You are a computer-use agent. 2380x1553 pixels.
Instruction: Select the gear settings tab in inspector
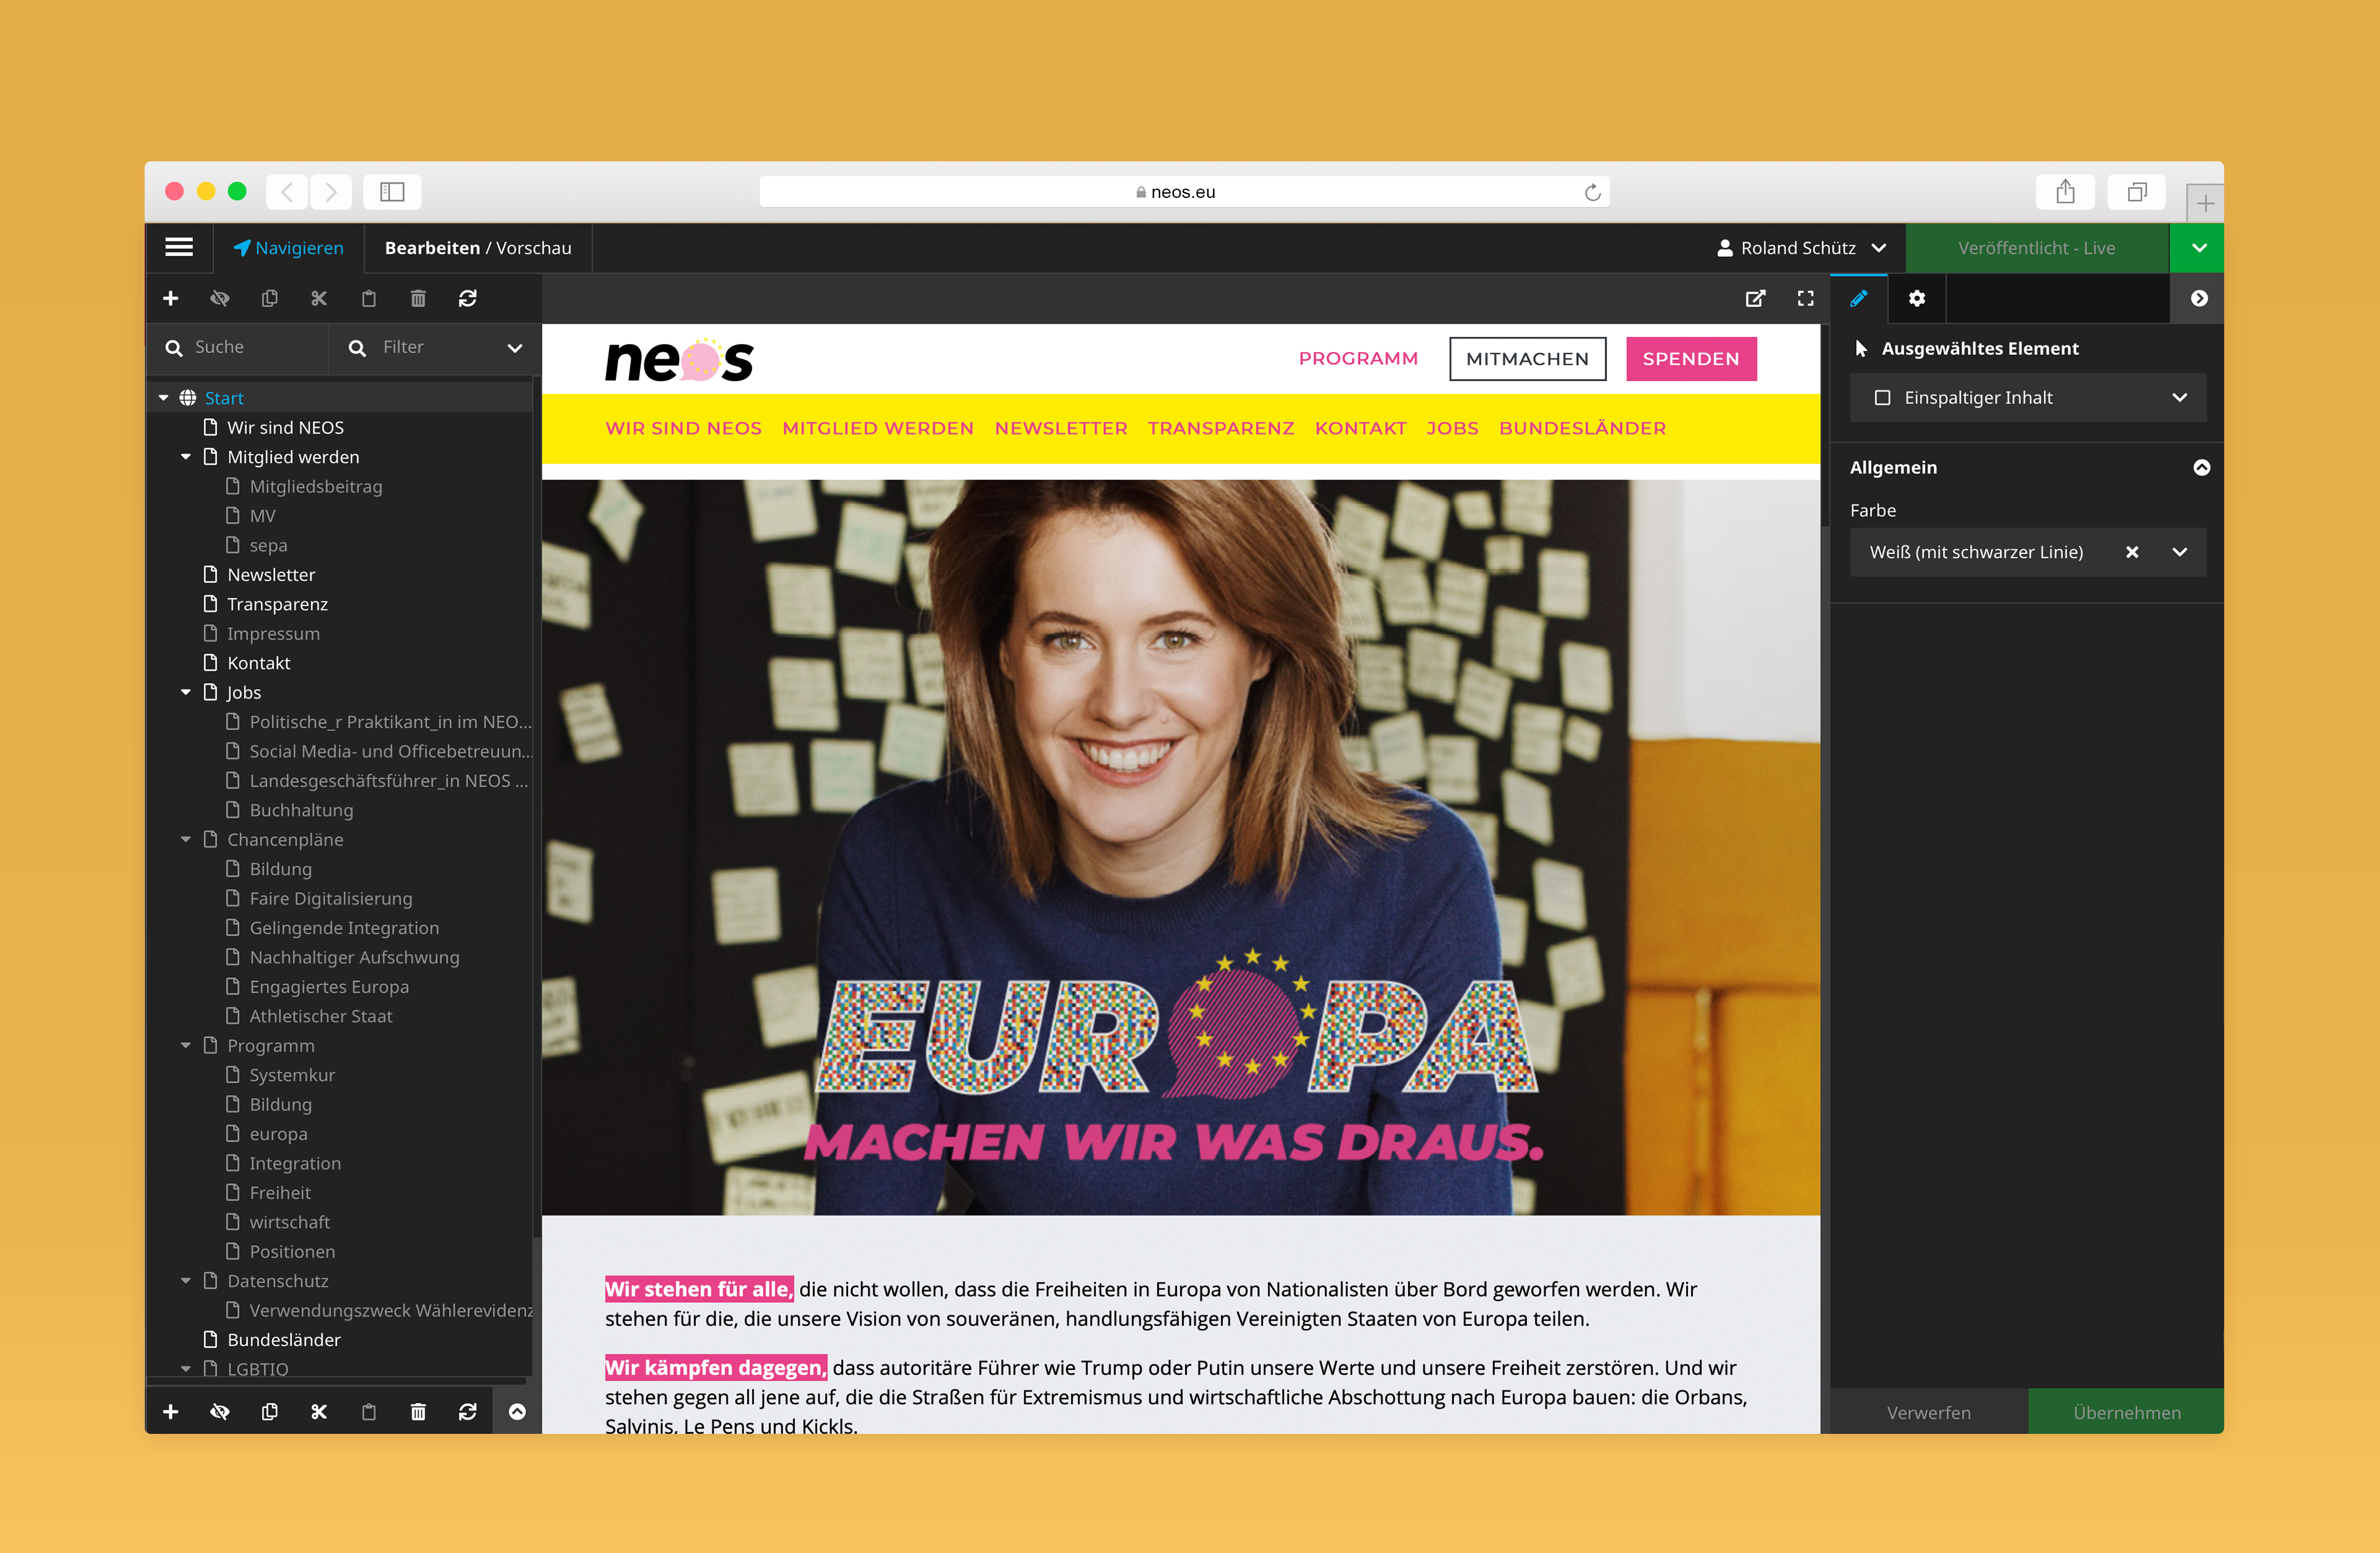(1917, 298)
